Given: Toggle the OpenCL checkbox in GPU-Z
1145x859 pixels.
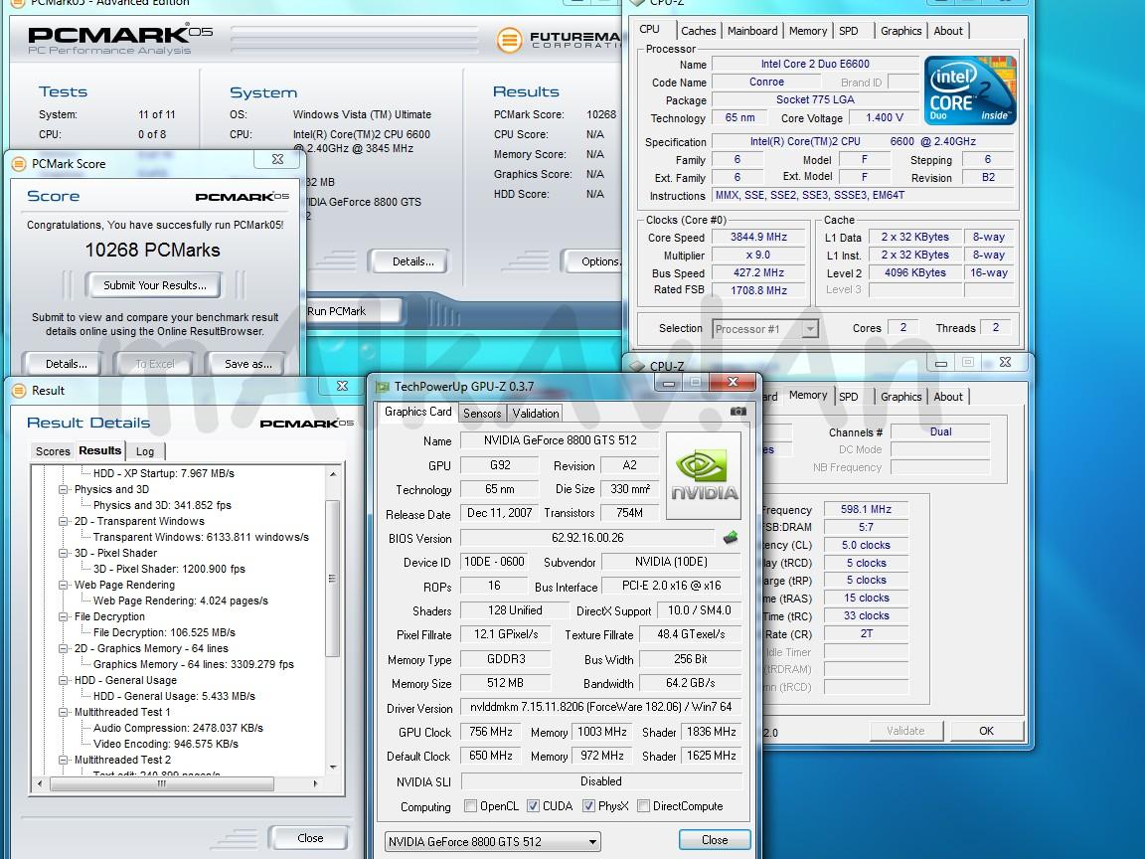Looking at the screenshot, I should click(470, 805).
